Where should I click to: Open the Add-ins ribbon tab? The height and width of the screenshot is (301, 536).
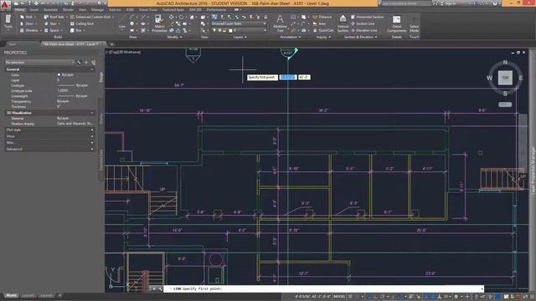point(115,10)
